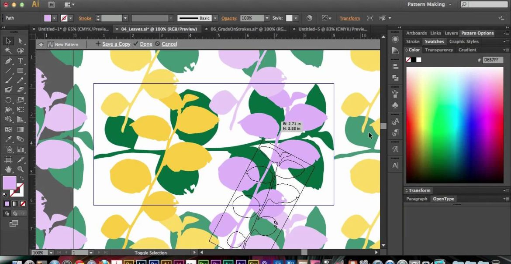
Task: Open graphic Style dropdown
Action: pyautogui.click(x=297, y=18)
